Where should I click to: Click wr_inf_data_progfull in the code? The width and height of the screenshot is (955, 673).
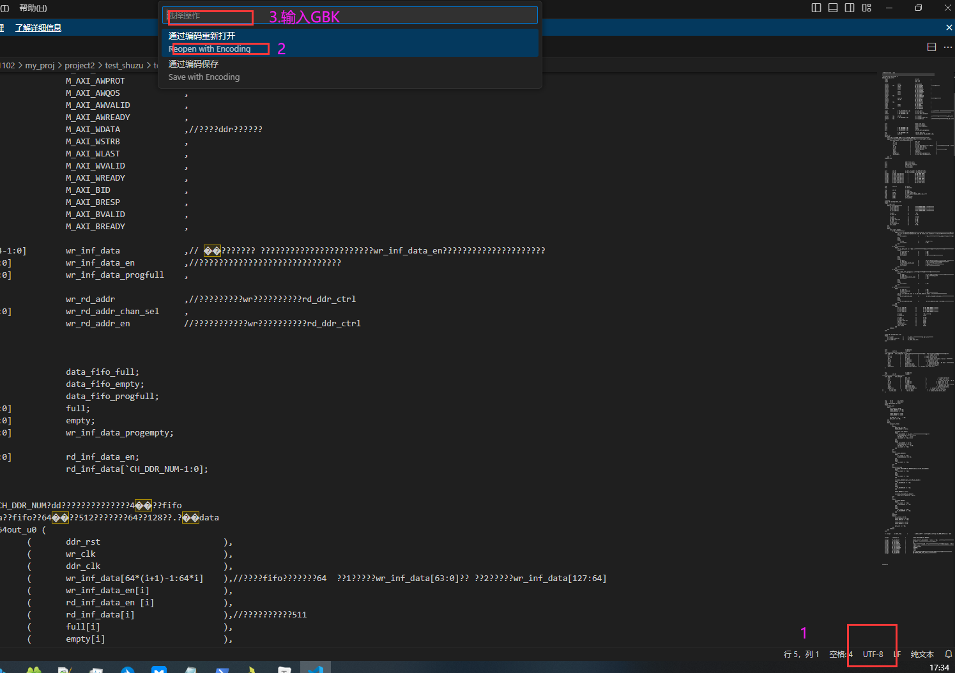tap(115, 275)
